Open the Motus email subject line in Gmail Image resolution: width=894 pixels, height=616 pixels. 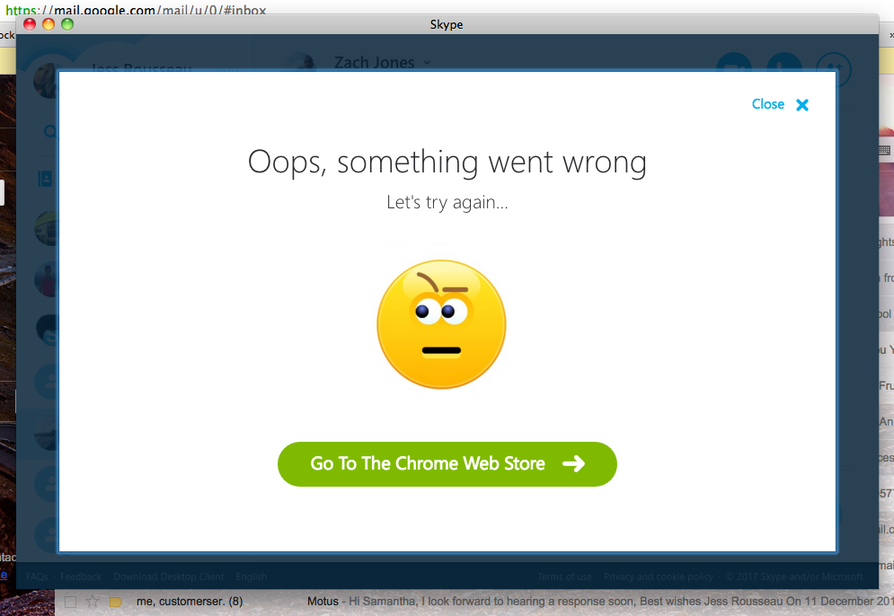323,602
